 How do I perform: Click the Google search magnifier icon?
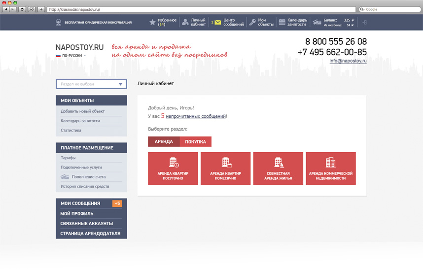pos(362,9)
